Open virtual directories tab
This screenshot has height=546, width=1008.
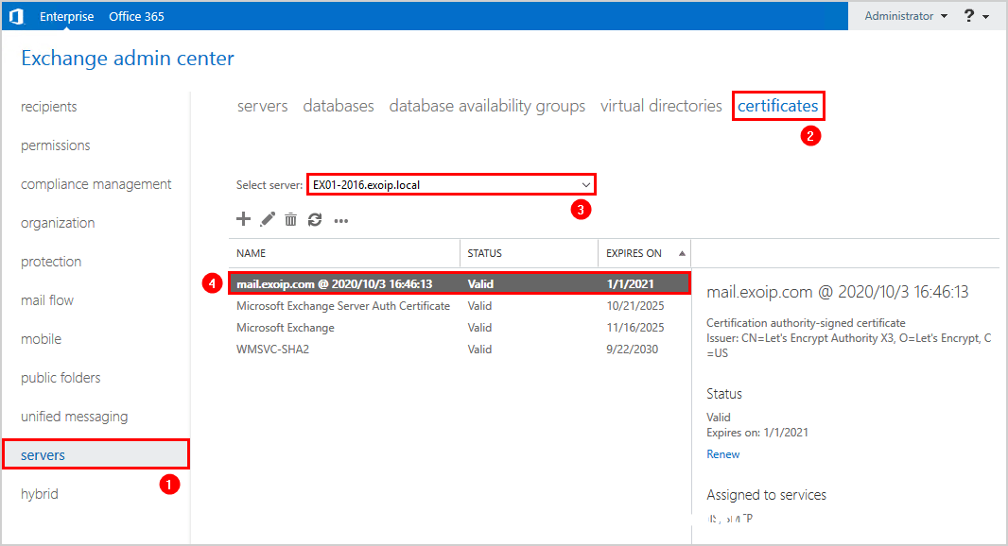(x=661, y=106)
